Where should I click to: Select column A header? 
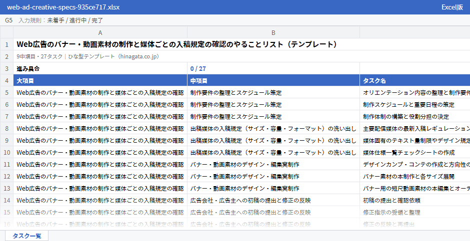coord(100,32)
